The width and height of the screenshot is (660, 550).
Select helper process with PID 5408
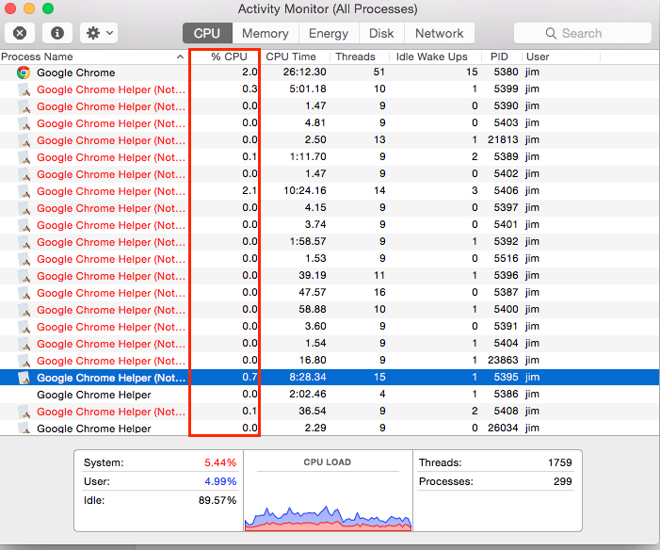tap(330, 411)
